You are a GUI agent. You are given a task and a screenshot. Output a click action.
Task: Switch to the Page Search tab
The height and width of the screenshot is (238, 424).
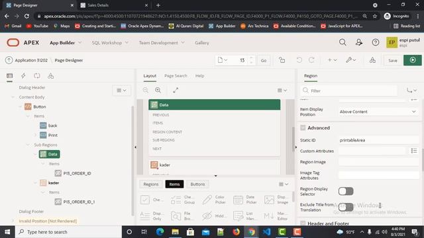coord(176,76)
